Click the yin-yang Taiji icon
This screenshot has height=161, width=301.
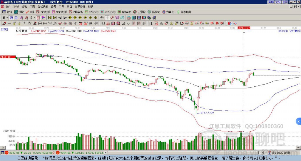(x=230, y=24)
